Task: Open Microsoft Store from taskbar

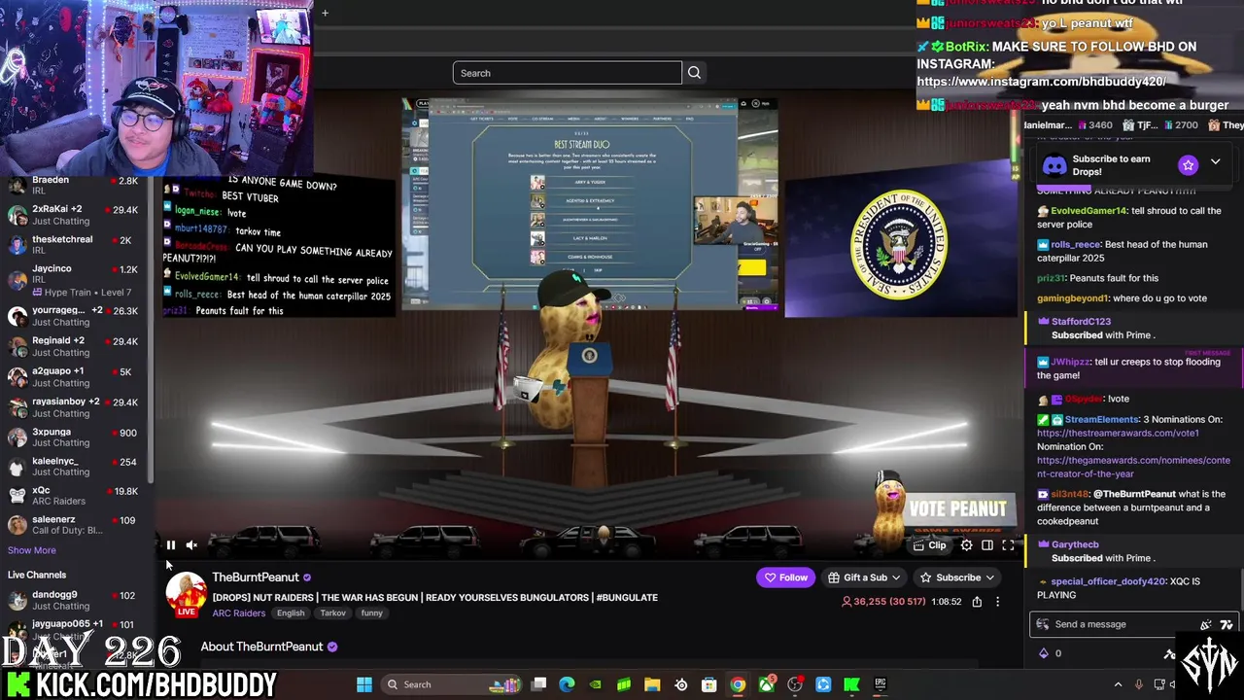Action: pos(709,684)
